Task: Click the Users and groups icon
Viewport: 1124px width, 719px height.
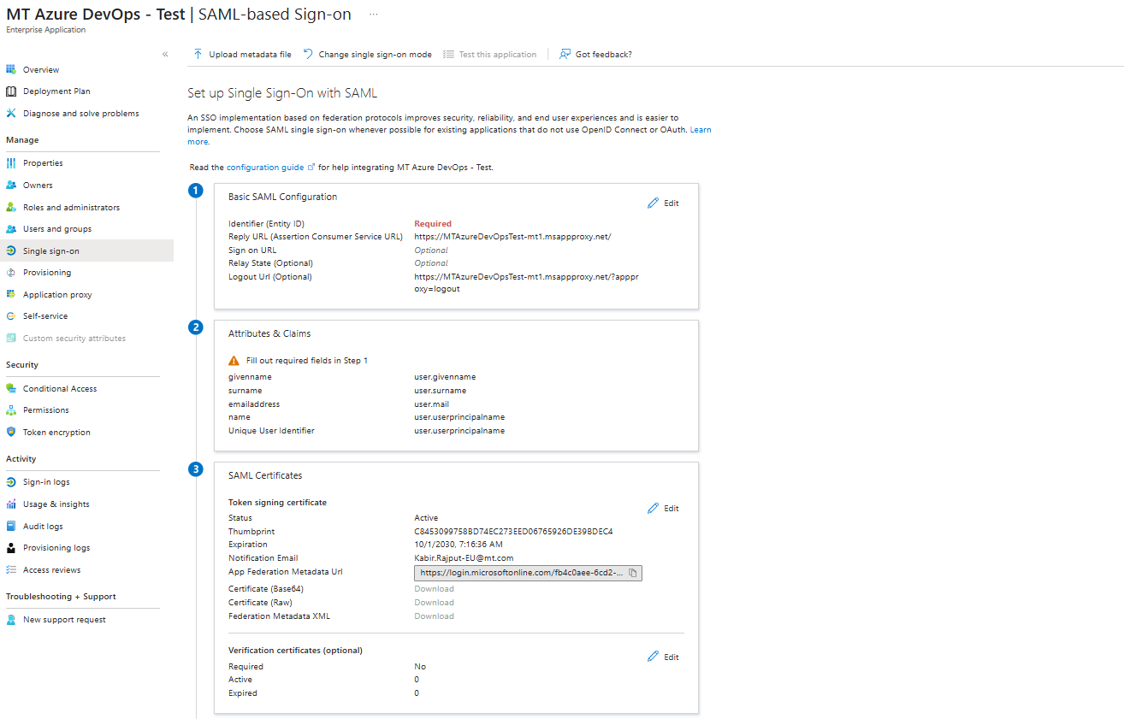Action: (11, 229)
